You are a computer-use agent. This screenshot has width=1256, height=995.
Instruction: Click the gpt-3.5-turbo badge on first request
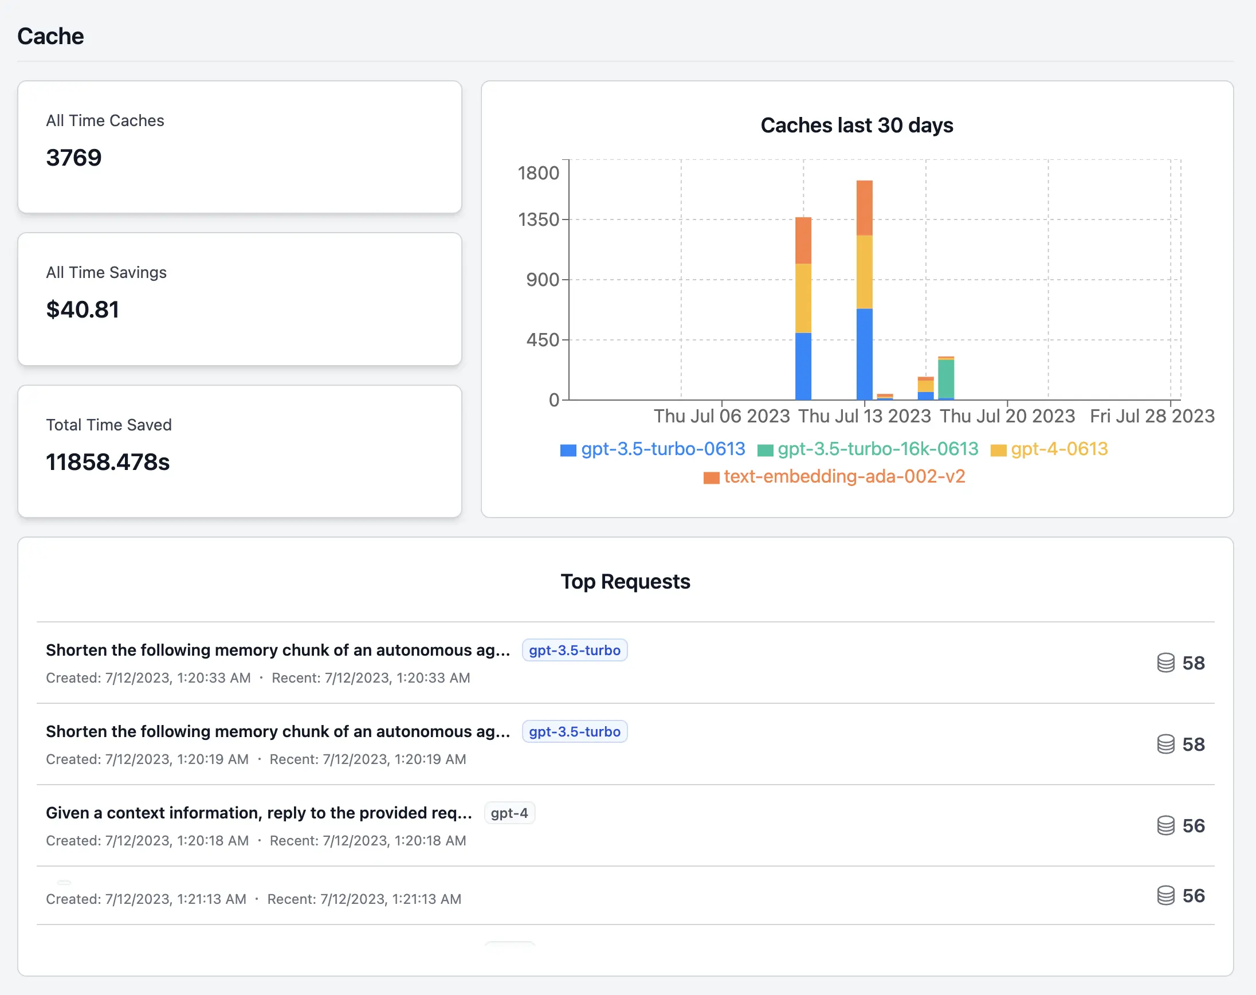pyautogui.click(x=574, y=650)
